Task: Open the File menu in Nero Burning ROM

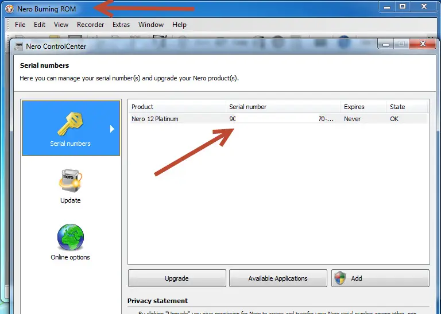Action: [x=20, y=25]
